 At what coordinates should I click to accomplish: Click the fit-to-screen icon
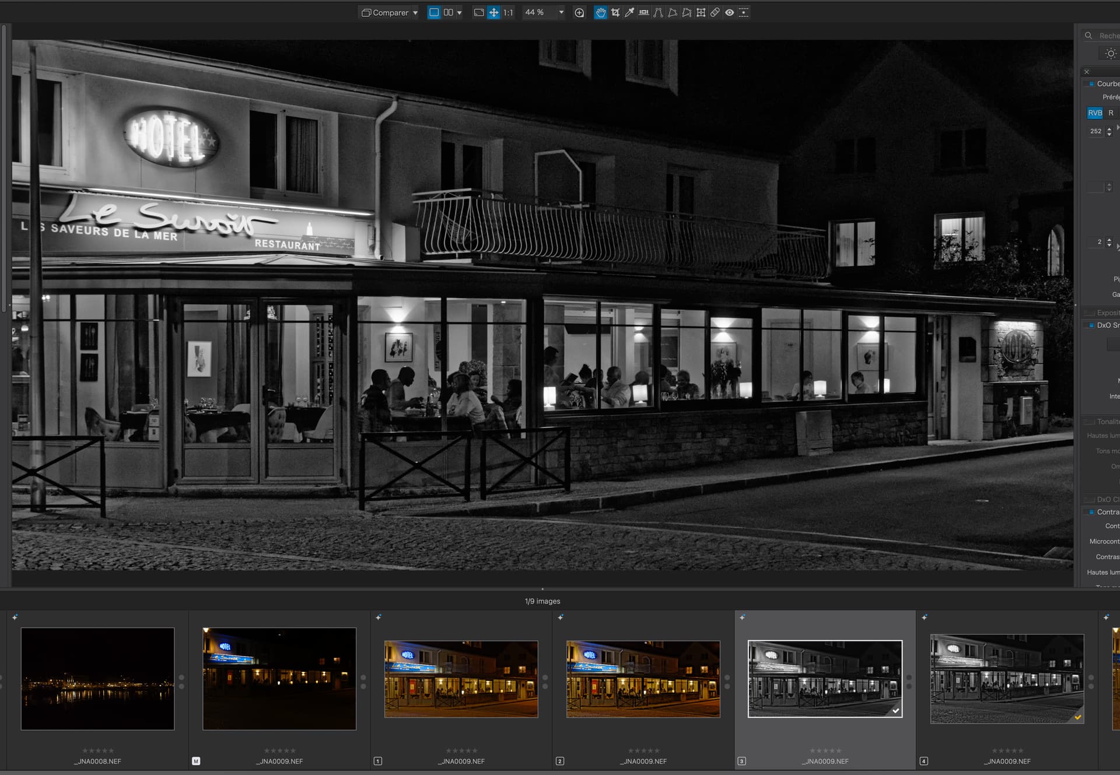click(479, 12)
